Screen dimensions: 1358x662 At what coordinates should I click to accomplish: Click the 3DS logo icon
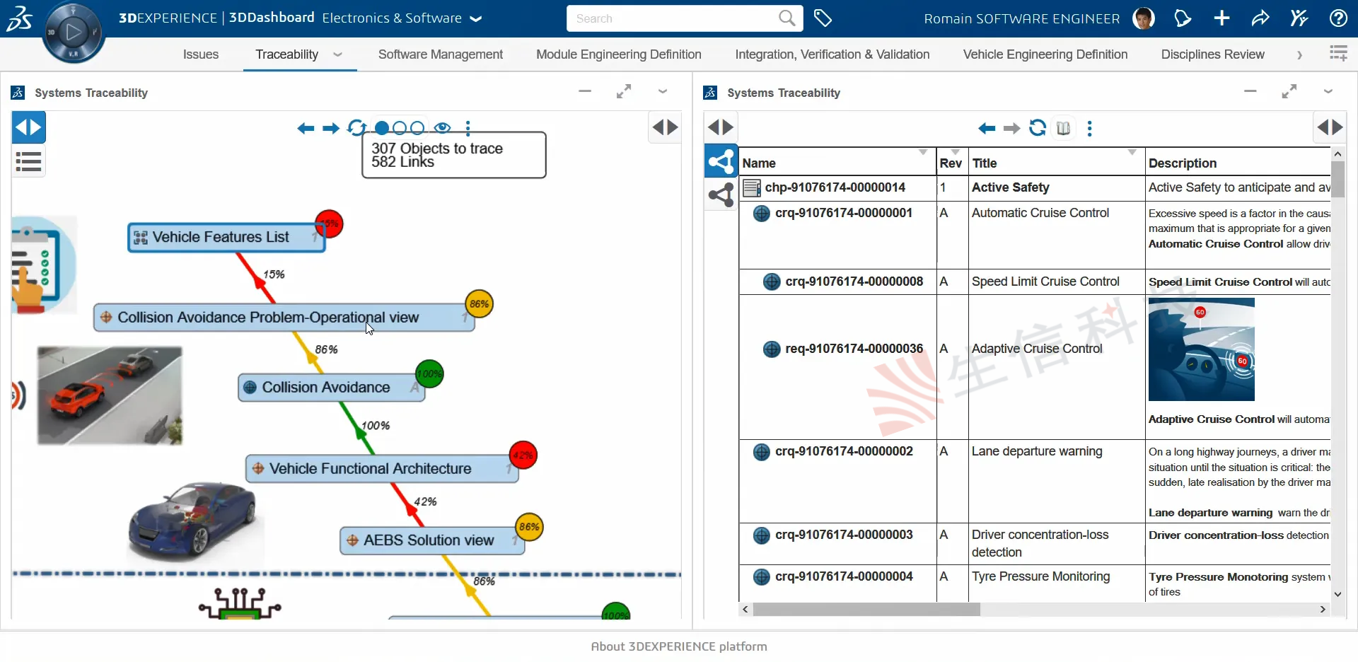point(19,18)
